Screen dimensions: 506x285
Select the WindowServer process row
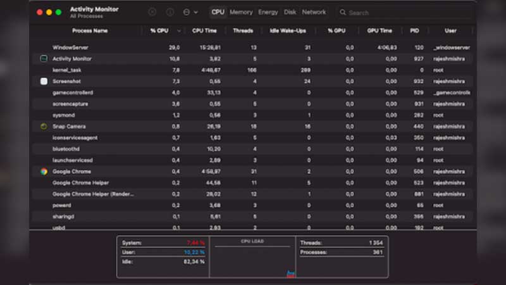tap(253, 47)
